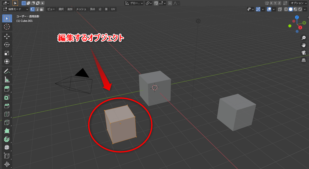Activate the Rotate tool
This screenshot has height=169, width=309.
click(x=7, y=45)
